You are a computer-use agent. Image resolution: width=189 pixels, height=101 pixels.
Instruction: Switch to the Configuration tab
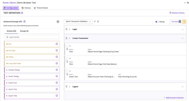pyautogui.click(x=11, y=8)
